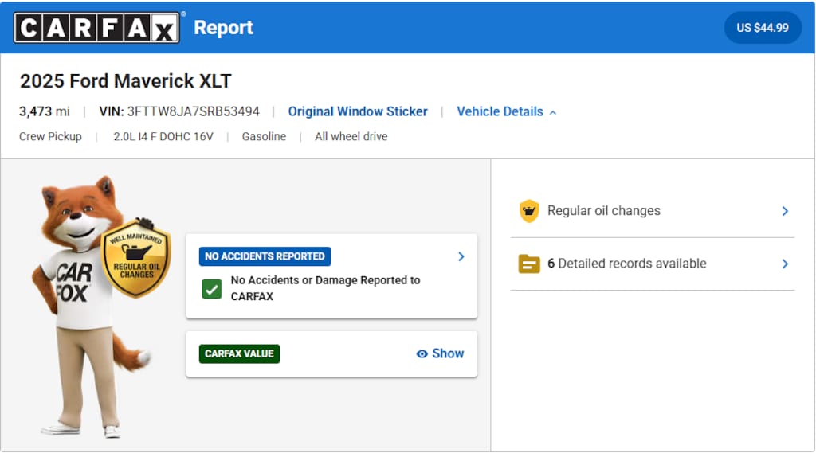Click the green No Accidents checkmark box
Screen dimensions: 816x453
click(x=211, y=289)
